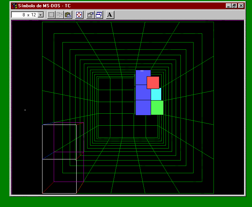
Task: Open the Font settings 'A' icon
Action: pyautogui.click(x=110, y=15)
